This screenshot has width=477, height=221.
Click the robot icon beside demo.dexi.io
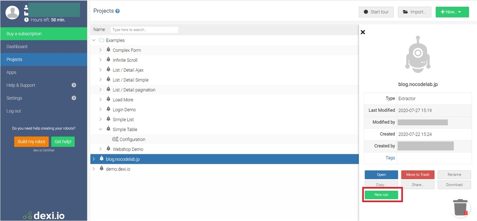[102, 169]
